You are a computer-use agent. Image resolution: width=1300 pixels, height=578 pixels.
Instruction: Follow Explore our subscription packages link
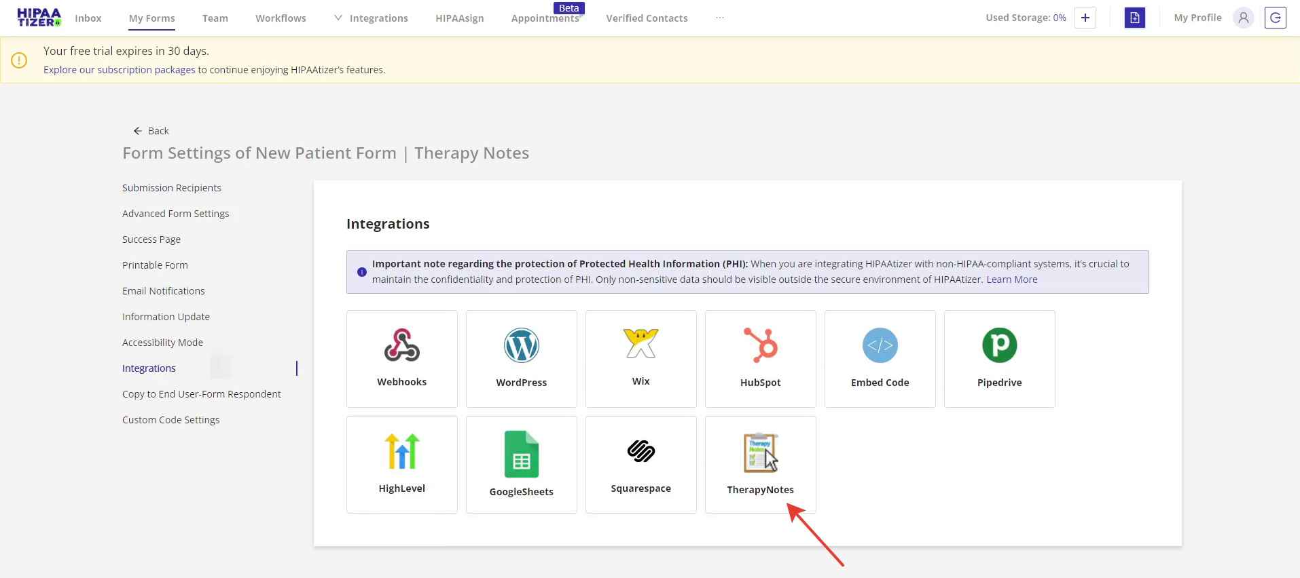coord(120,70)
